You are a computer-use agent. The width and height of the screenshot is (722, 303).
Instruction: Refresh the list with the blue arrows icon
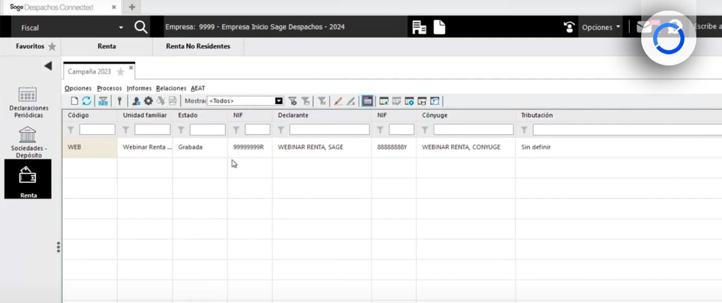click(x=87, y=101)
